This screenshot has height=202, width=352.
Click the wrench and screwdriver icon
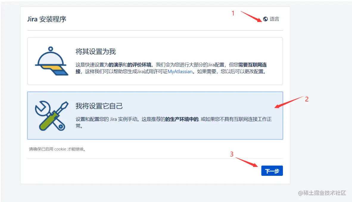[52, 116]
